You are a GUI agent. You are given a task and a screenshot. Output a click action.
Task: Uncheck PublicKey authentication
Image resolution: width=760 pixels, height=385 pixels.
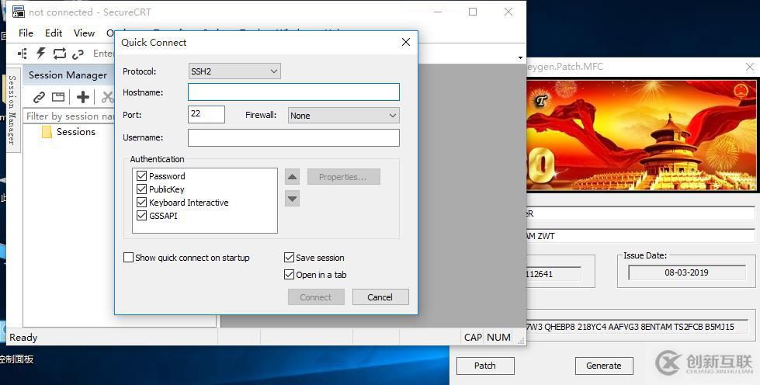(141, 189)
